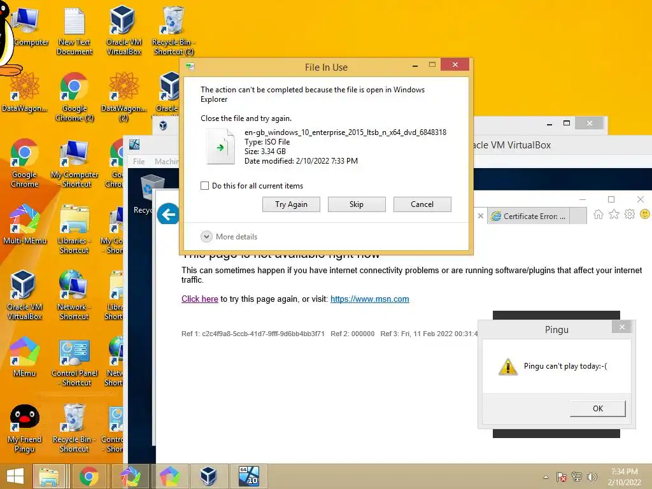This screenshot has width=652, height=489.
Task: Open the Libraries - Shortcut icon
Action: point(74,229)
